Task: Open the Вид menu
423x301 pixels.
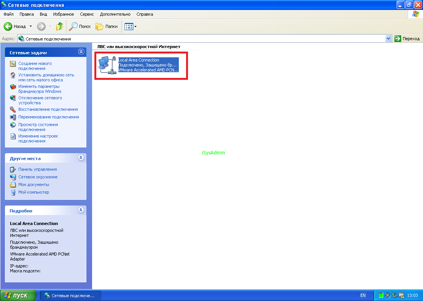Action: pyautogui.click(x=43, y=14)
